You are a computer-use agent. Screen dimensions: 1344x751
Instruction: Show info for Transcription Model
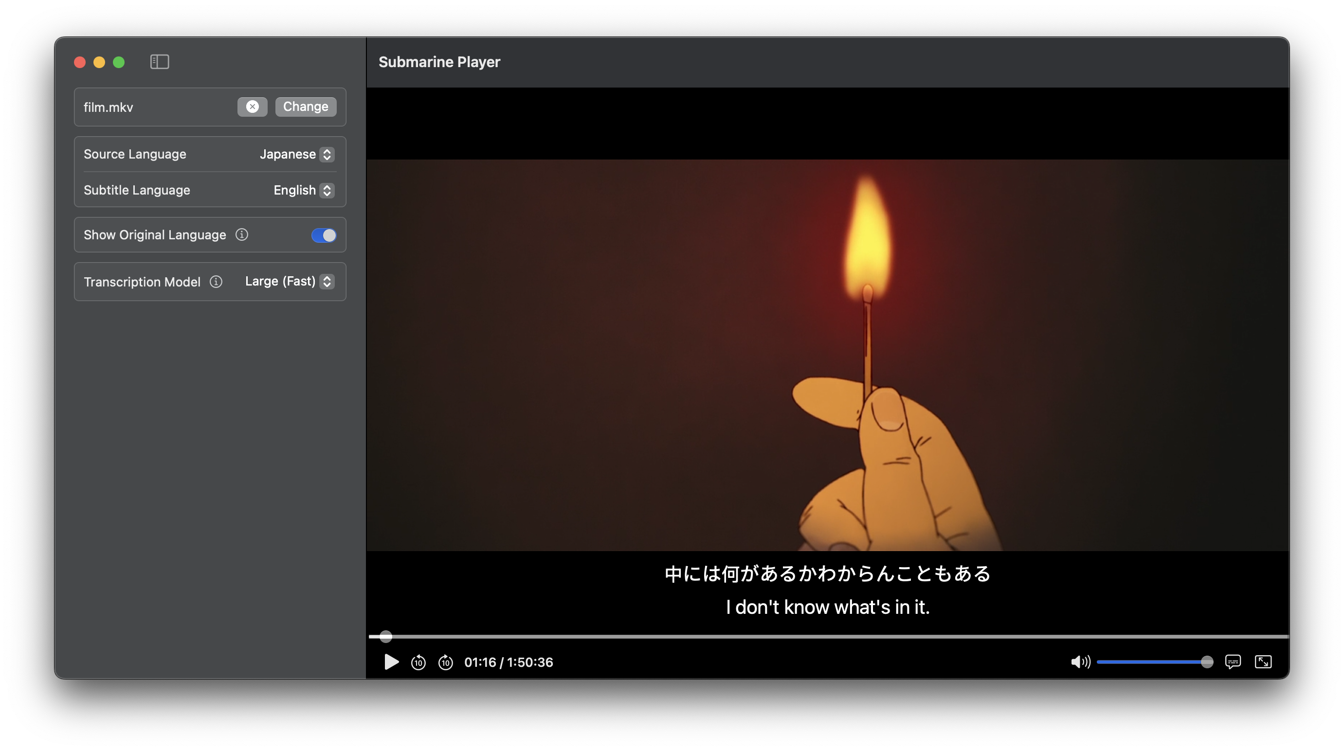coord(216,282)
